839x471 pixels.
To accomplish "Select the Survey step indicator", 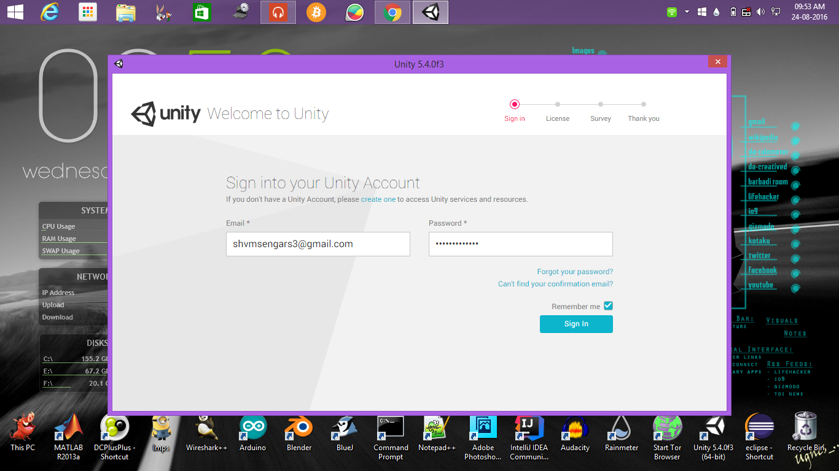I will (x=601, y=110).
